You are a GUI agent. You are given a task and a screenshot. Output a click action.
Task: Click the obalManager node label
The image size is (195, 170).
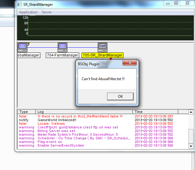pos(29,55)
